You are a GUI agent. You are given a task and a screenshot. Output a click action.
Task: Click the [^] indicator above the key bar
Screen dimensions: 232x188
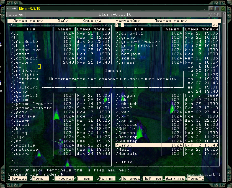[x=216, y=174]
